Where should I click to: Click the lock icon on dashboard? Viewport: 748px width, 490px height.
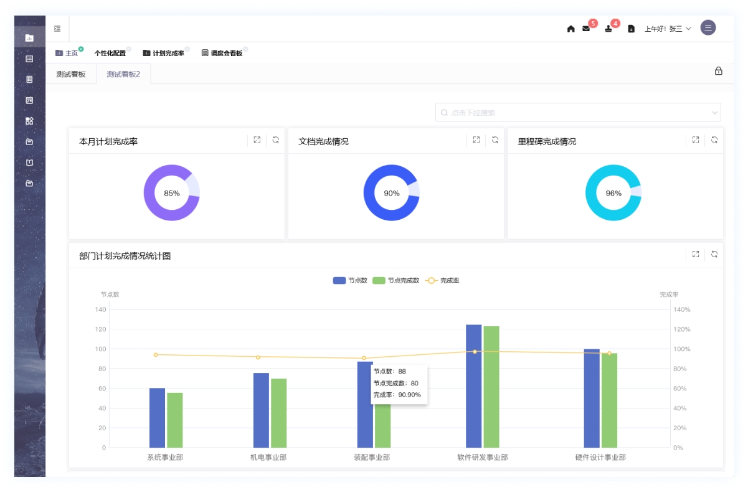[718, 72]
